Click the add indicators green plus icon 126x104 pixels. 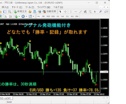click(16, 16)
